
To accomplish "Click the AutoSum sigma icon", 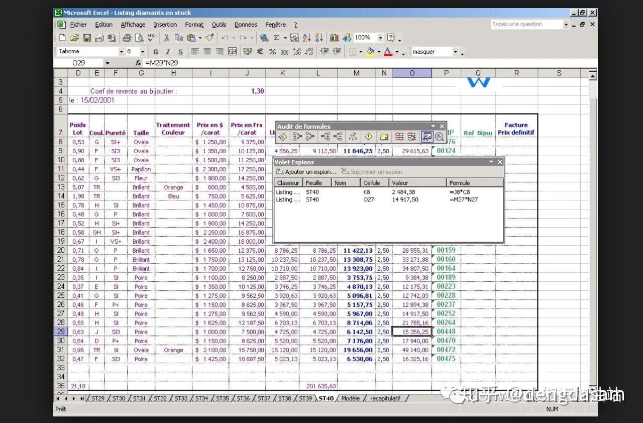I will coord(276,38).
